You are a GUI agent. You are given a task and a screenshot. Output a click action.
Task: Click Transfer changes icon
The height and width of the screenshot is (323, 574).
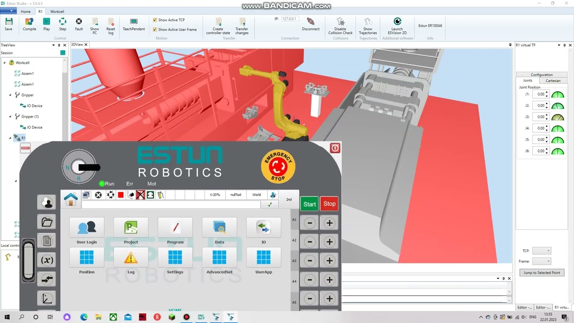tap(242, 26)
